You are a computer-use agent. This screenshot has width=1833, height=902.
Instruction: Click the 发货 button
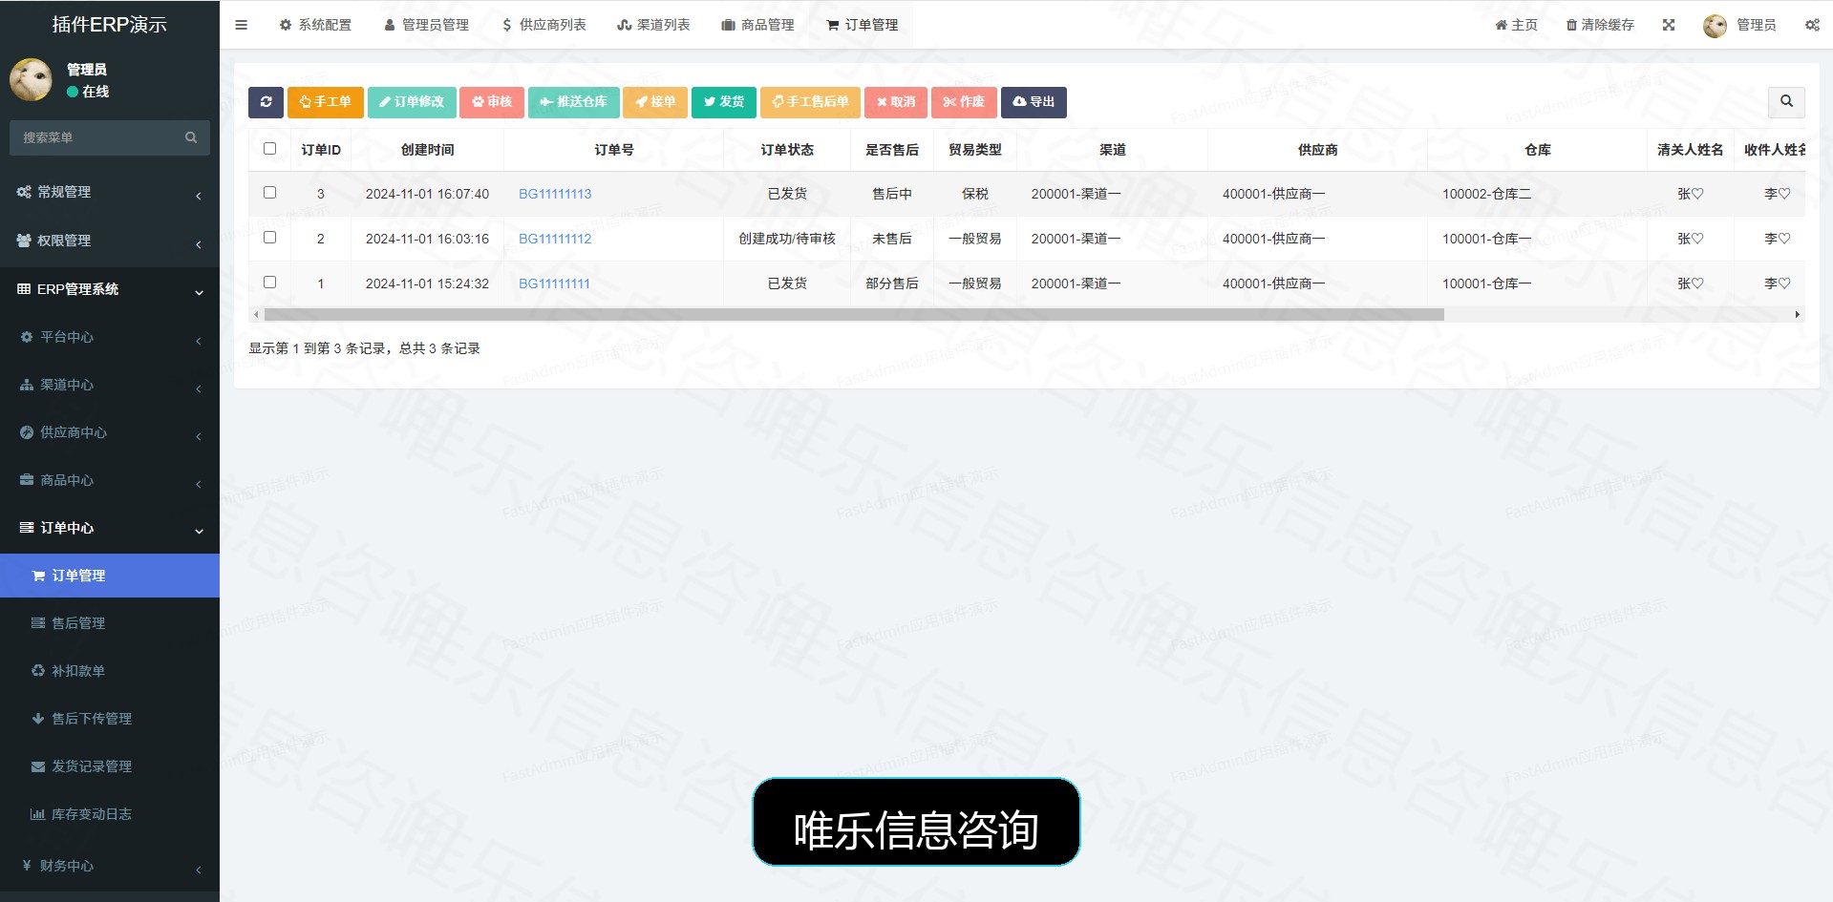tap(724, 102)
